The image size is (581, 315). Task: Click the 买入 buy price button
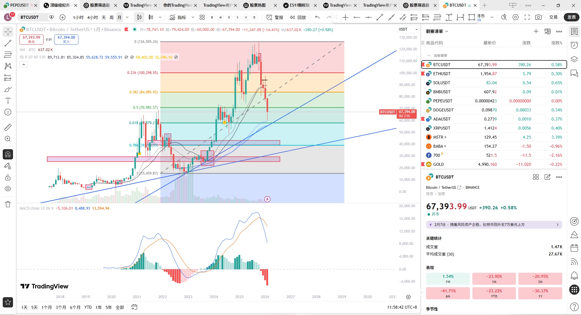tap(66, 40)
